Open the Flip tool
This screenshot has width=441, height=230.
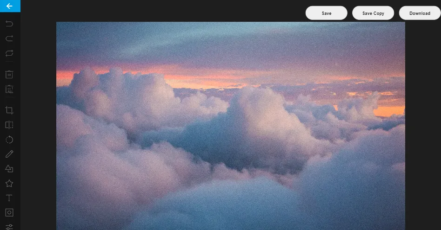9,125
